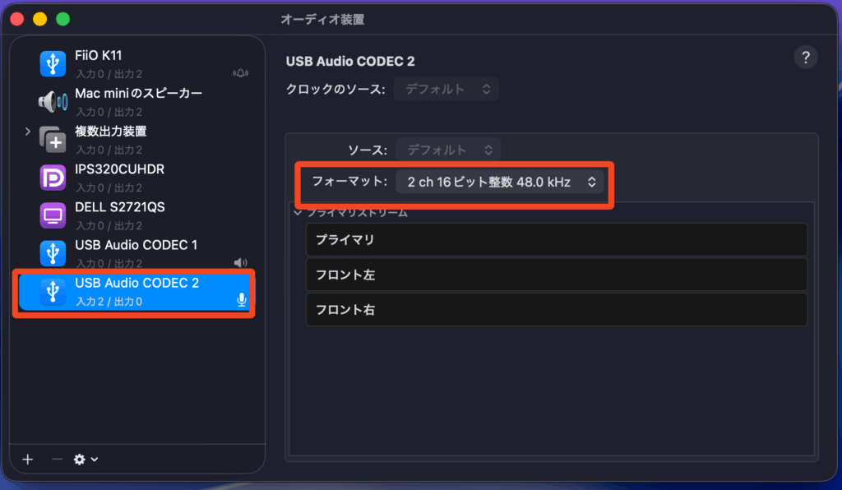Click the speaker icon beside USB Audio CODEC 1
This screenshot has width=842, height=490.
(x=240, y=263)
